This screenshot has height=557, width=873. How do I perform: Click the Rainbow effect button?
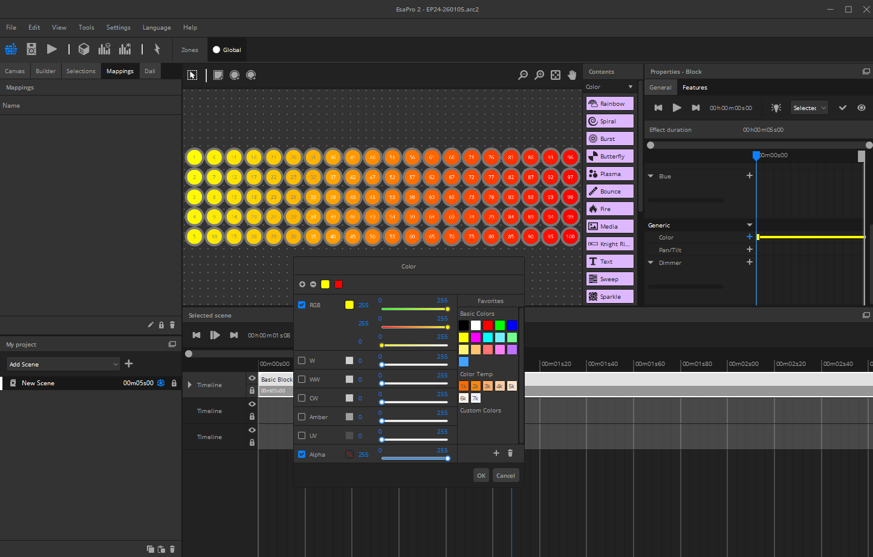pos(609,103)
